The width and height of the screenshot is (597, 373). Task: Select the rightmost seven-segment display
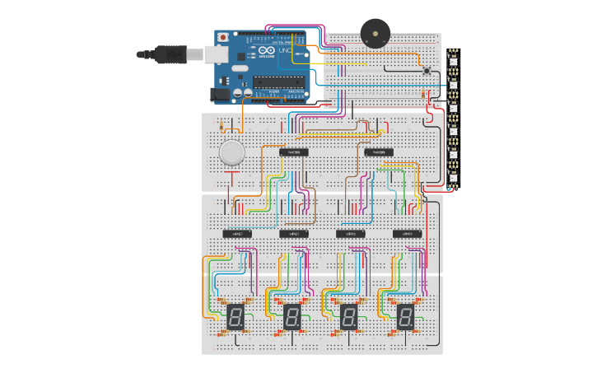coord(405,317)
